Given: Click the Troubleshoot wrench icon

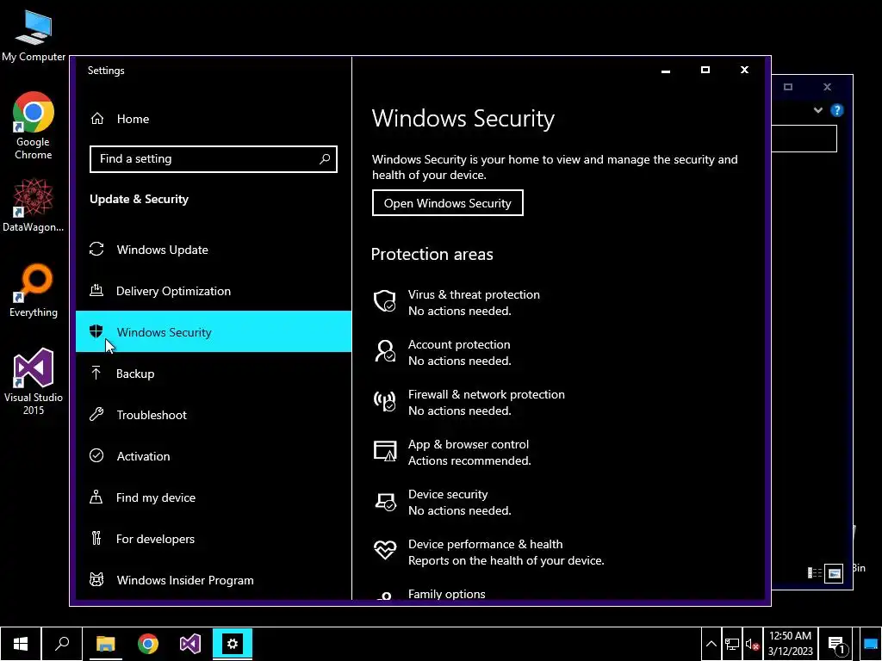Looking at the screenshot, I should click(x=96, y=414).
